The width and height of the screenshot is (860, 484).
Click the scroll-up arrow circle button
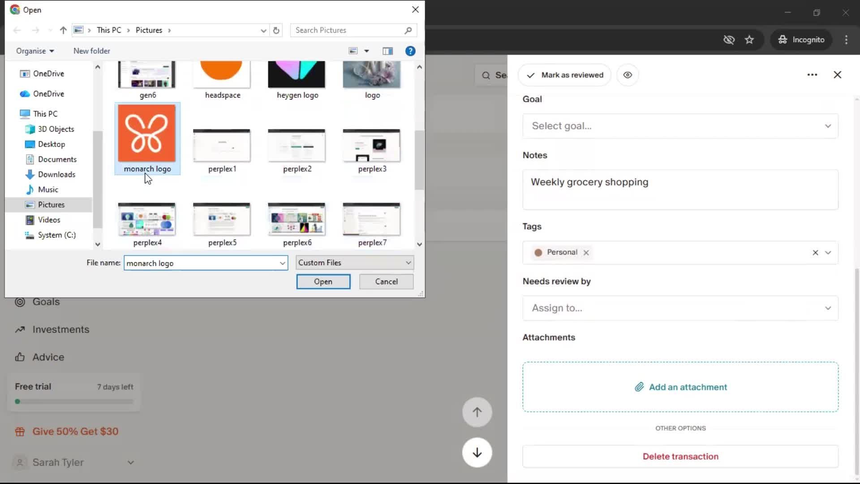(x=477, y=412)
